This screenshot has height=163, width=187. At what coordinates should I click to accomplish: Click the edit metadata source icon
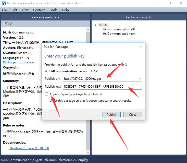click(x=10, y=24)
